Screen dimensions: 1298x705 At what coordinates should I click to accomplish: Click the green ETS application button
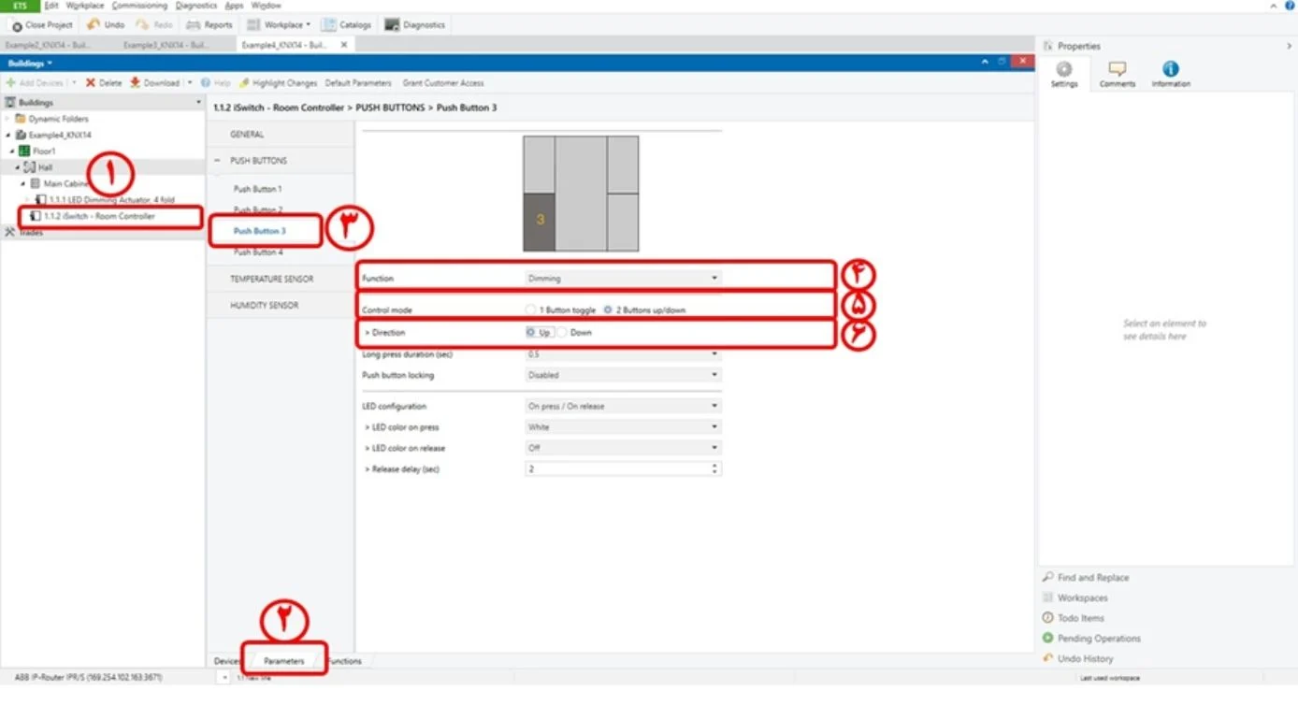19,6
